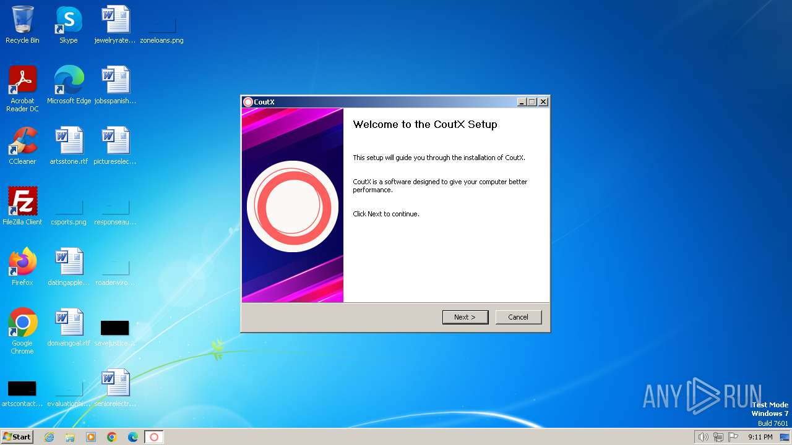Image resolution: width=792 pixels, height=445 pixels.
Task: Select the jewelryrate Word document
Action: tap(115, 25)
